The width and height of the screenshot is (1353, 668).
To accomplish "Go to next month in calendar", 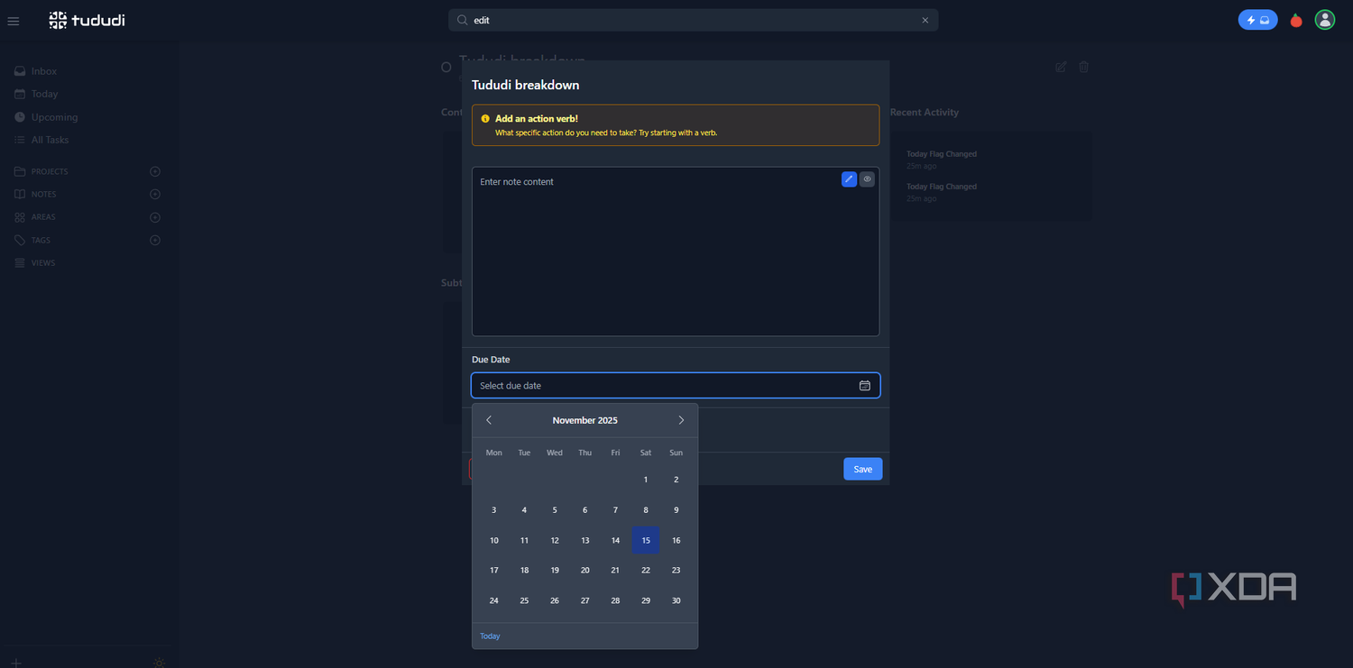I will pos(681,420).
